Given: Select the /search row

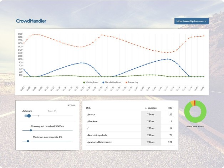Looking at the screenshot, I should pos(130,114).
